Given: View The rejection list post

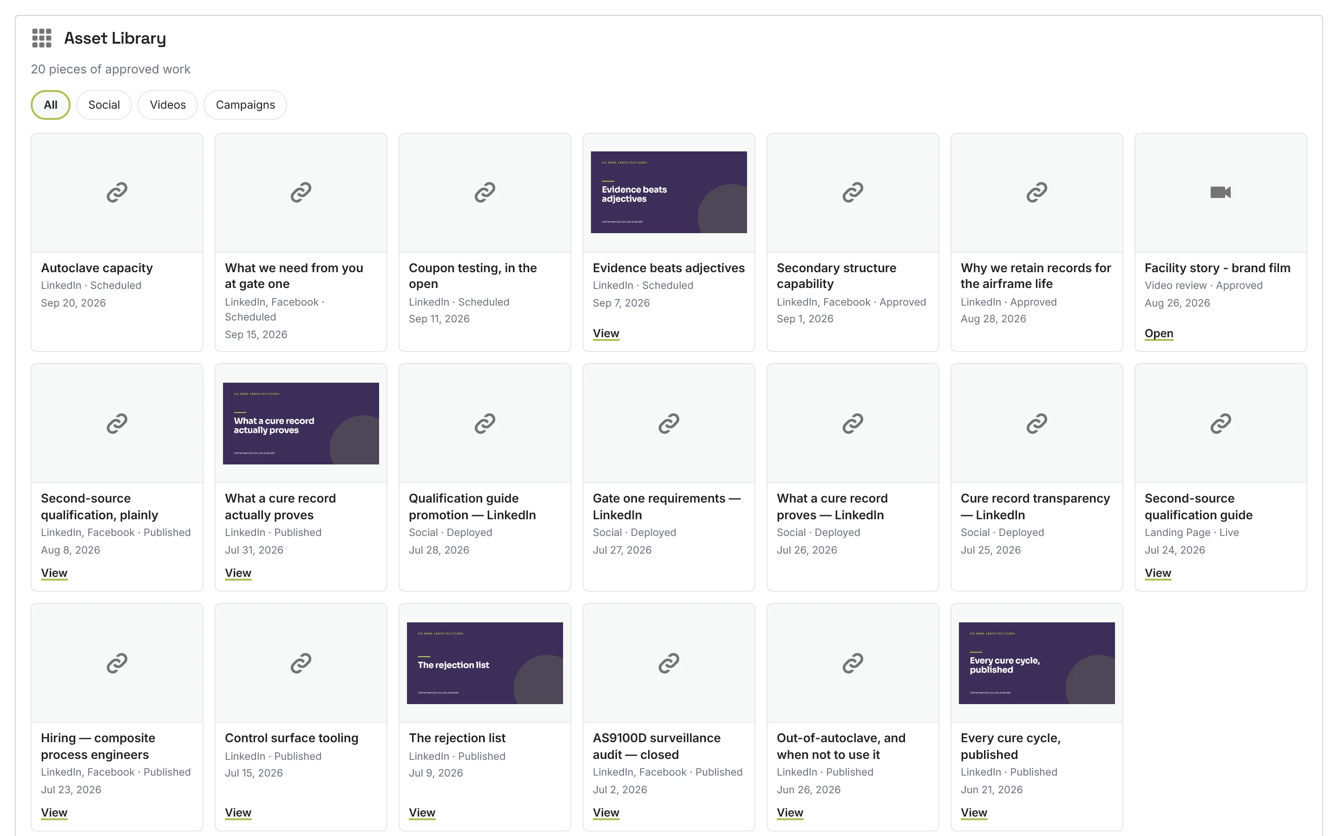Looking at the screenshot, I should pyautogui.click(x=422, y=813).
